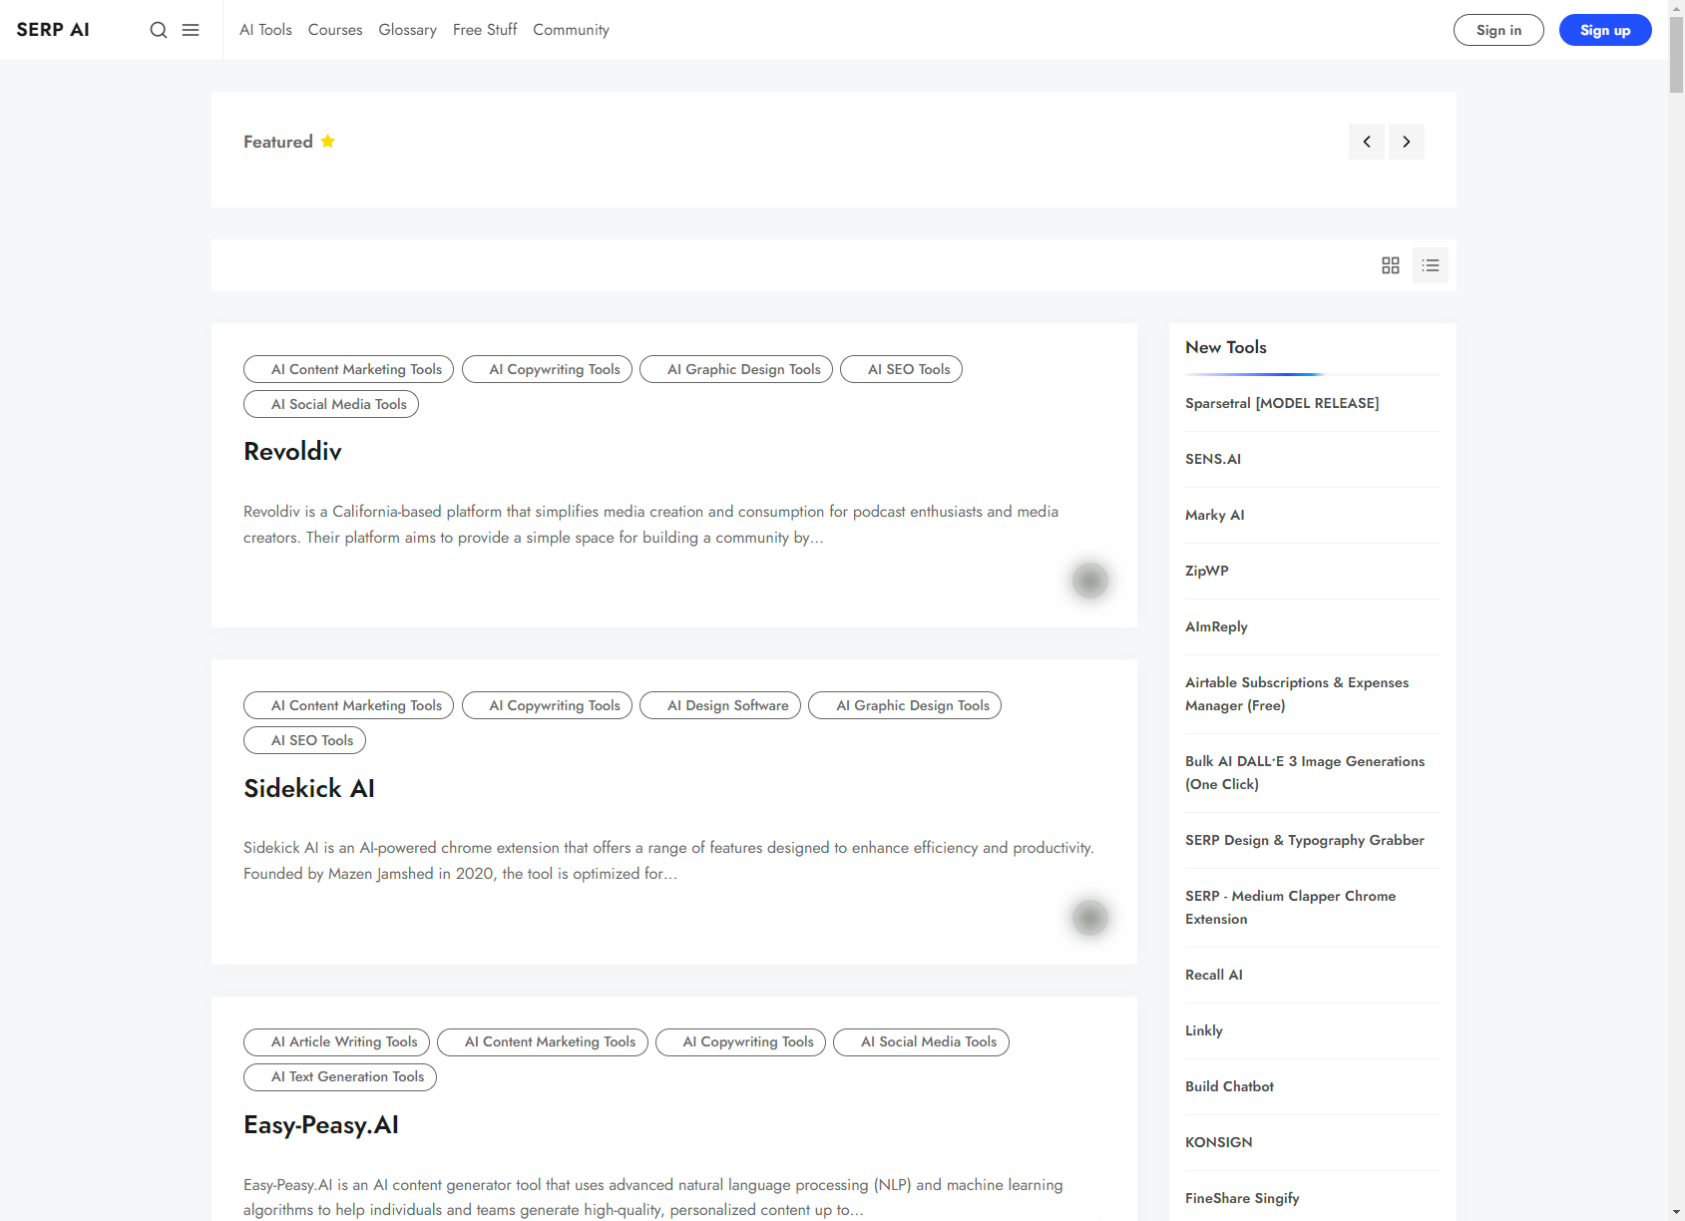Screen dimensions: 1685x1221
Task: Open SENS.AI in New Tools
Action: pos(1213,459)
